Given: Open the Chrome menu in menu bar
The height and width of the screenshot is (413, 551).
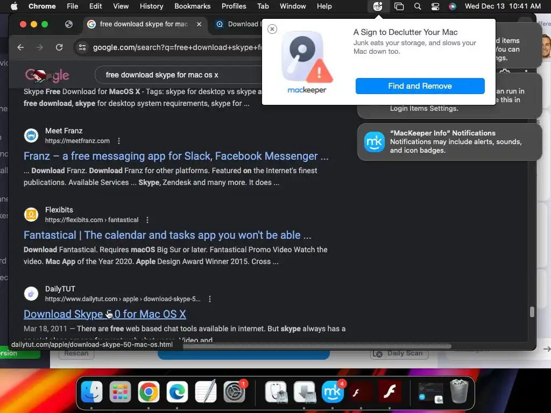Looking at the screenshot, I should 42,6.
